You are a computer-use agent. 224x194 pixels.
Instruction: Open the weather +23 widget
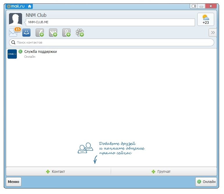tap(205, 19)
